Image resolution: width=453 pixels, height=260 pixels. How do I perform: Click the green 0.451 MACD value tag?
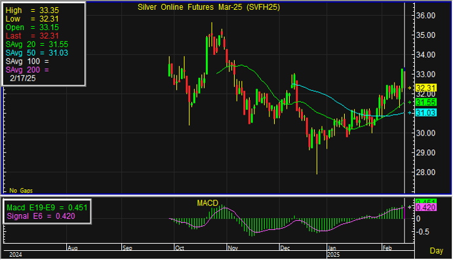tap(426, 202)
